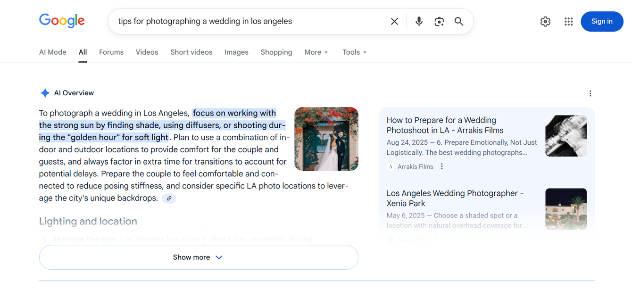632x290 pixels.
Task: Open the settings gear icon
Action: [545, 21]
